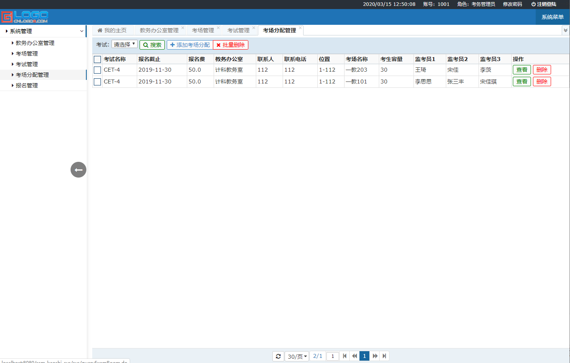Open 报名管理 in the sidebar
Image resolution: width=570 pixels, height=363 pixels.
coord(27,85)
